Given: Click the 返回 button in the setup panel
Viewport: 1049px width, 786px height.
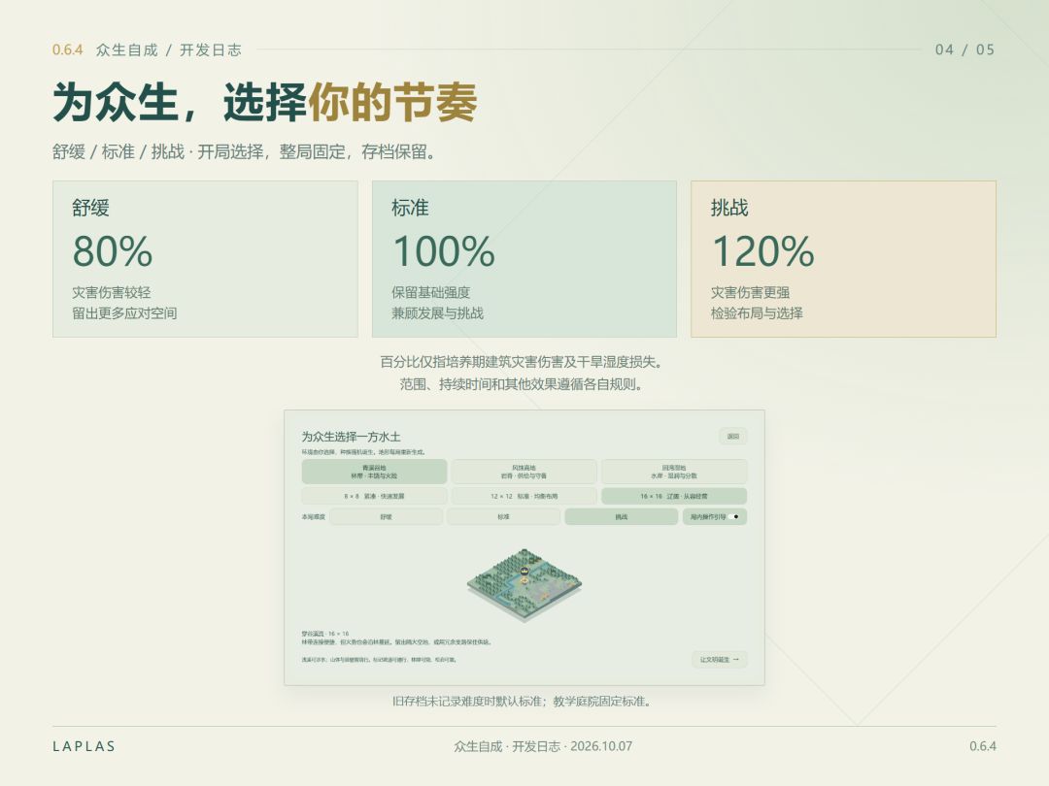Looking at the screenshot, I should [733, 437].
